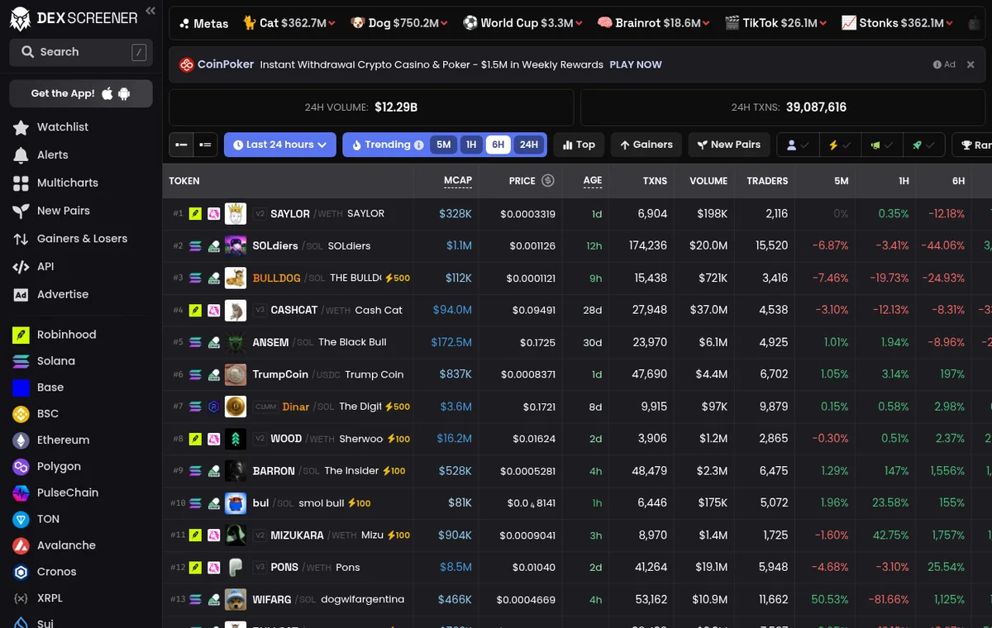
Task: Focus the Search input field
Action: click(81, 52)
